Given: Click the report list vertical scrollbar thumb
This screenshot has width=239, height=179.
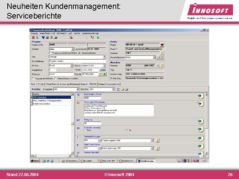Looking at the screenshot, I should click(x=72, y=123).
